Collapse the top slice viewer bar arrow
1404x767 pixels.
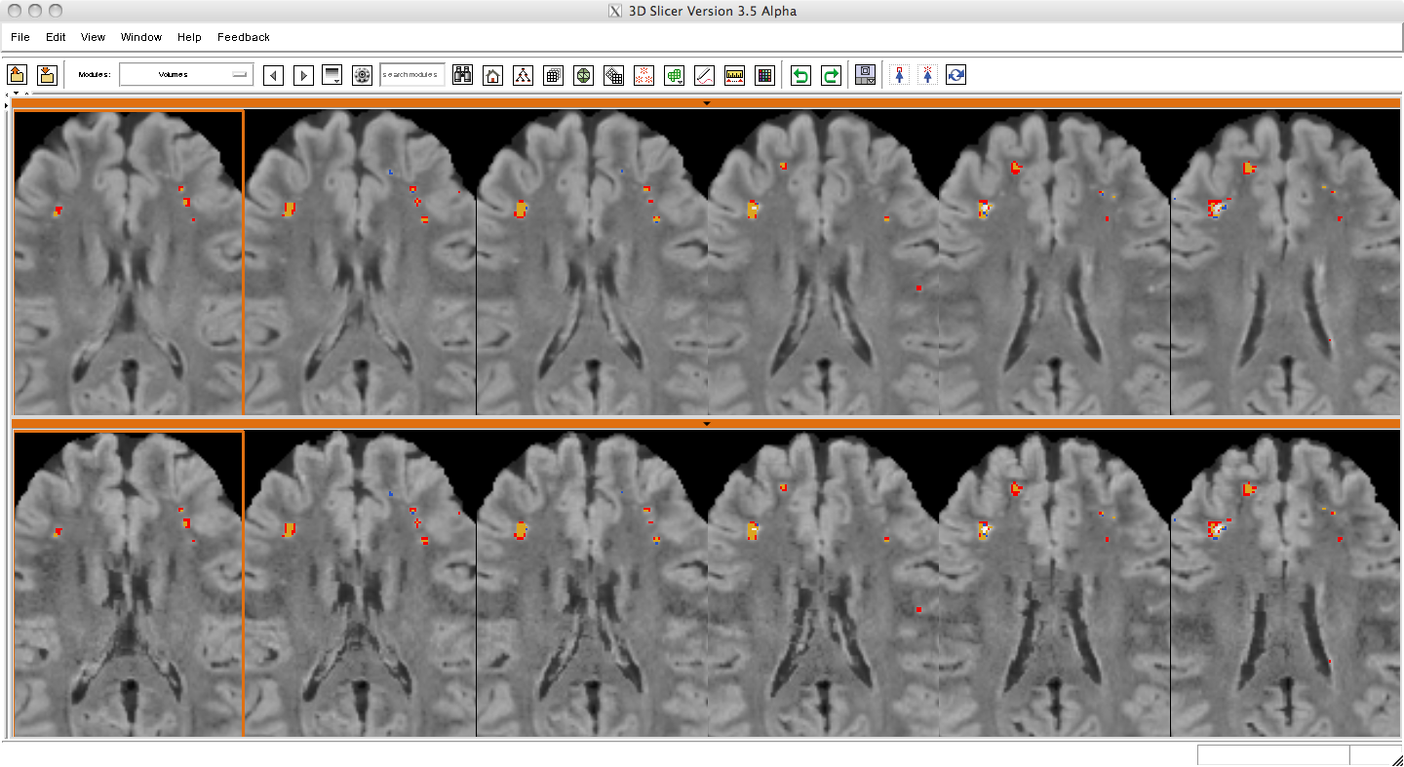(707, 102)
